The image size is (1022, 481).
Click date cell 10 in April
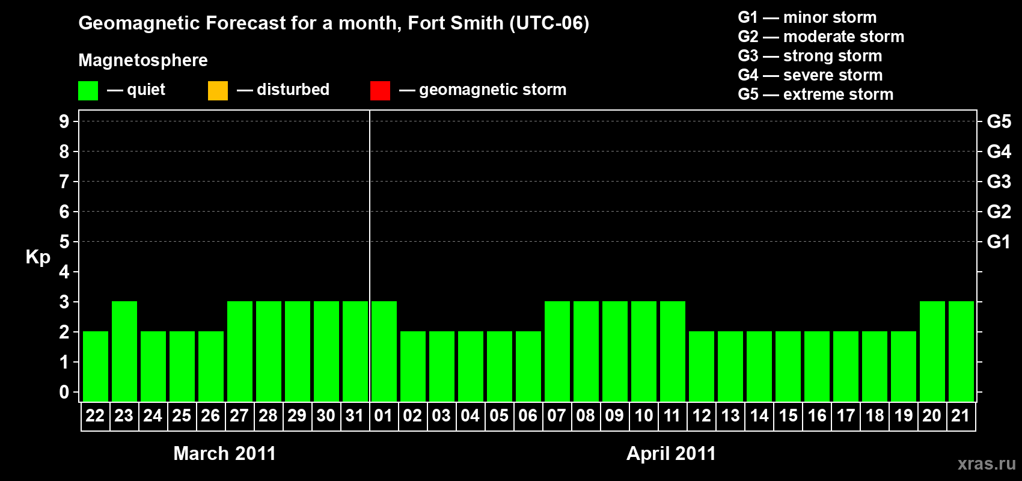point(643,416)
